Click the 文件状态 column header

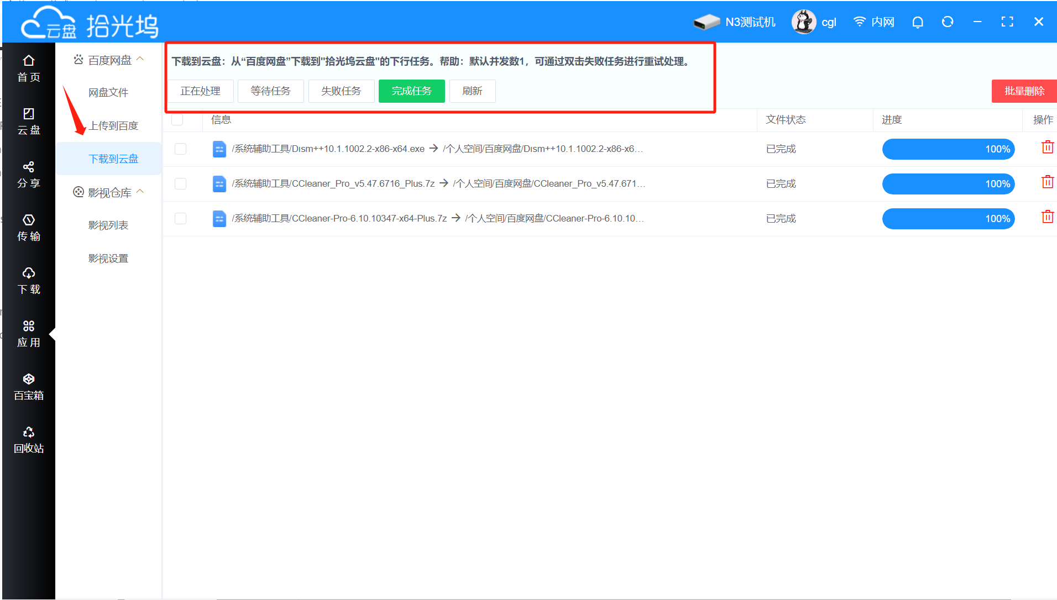[786, 120]
